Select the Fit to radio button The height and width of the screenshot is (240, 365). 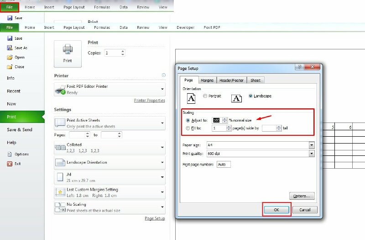coord(188,128)
